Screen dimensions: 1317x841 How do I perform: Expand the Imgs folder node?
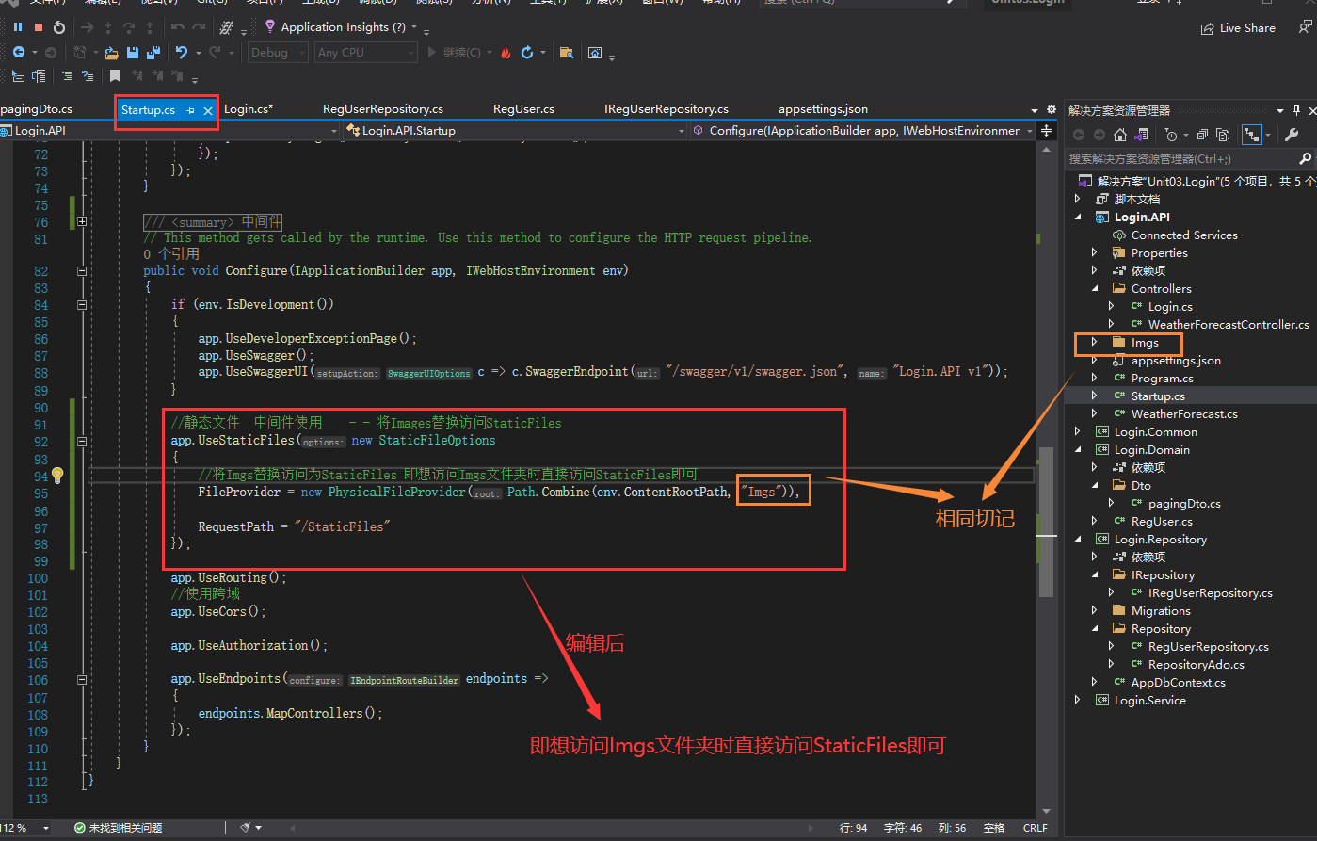pos(1094,343)
